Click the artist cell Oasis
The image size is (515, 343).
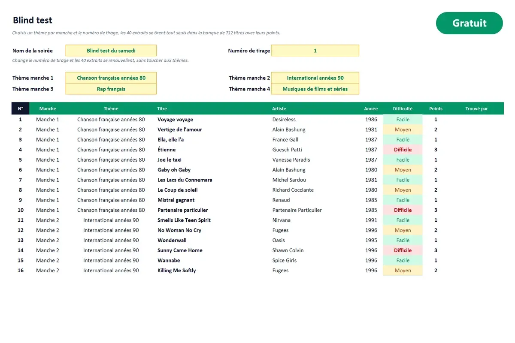pos(279,241)
